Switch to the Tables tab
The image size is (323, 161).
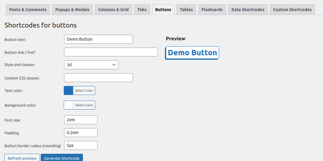(186, 9)
